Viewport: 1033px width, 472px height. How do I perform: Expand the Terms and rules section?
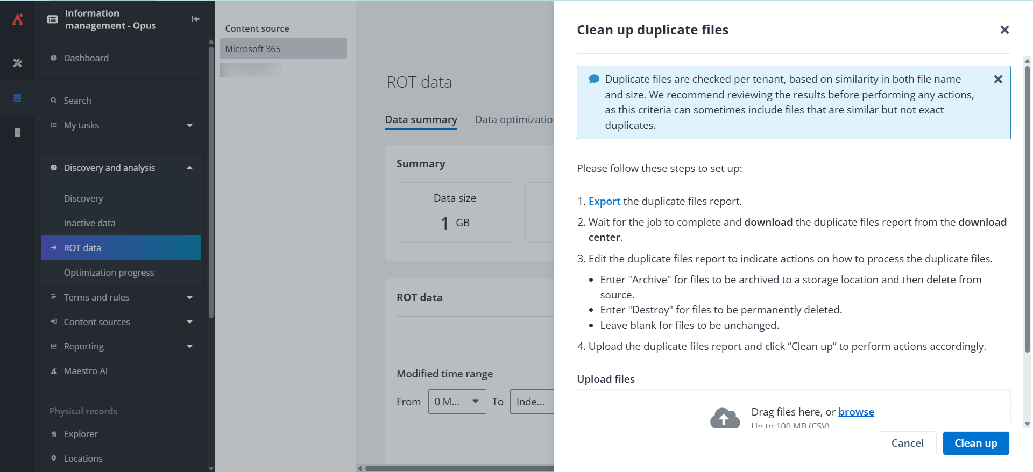[189, 297]
